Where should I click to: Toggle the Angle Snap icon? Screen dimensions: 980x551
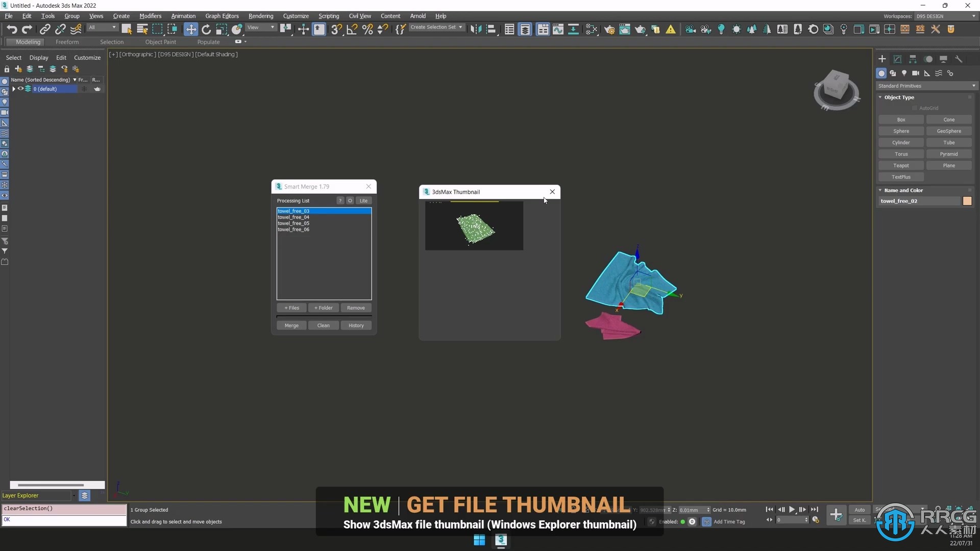352,29
